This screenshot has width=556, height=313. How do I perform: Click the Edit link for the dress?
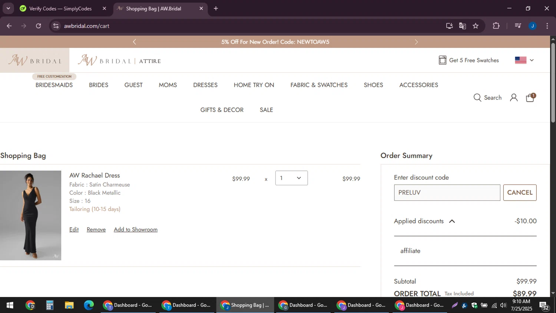[74, 229]
